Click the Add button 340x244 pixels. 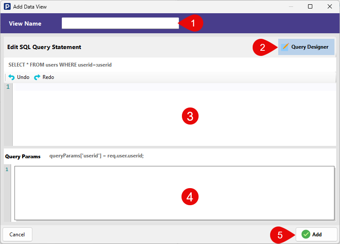316,235
